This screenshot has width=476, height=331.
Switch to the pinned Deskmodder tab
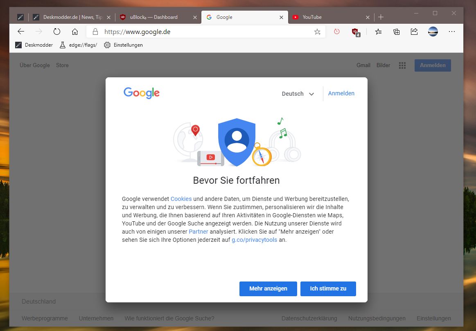point(20,17)
